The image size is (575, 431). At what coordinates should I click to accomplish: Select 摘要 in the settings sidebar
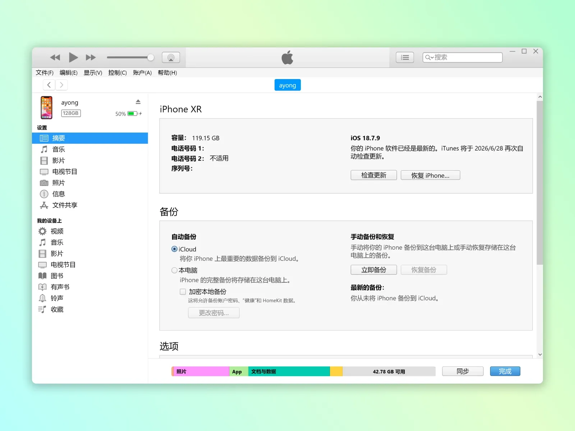pyautogui.click(x=90, y=138)
